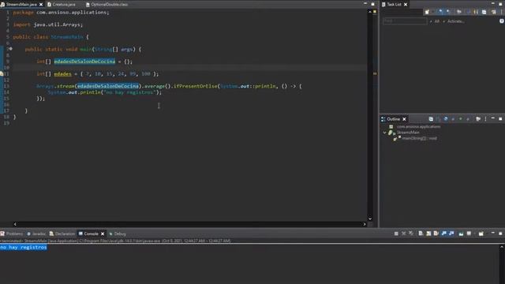Maximize the Outline view
505x284 pixels.
pyautogui.click(x=500, y=119)
